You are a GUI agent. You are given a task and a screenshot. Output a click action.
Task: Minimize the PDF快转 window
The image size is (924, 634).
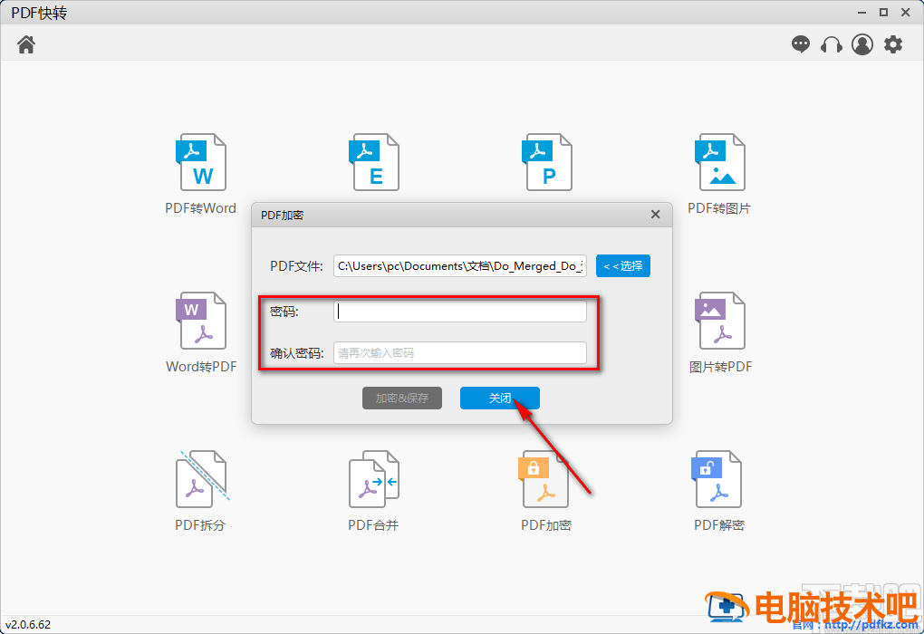(x=861, y=13)
